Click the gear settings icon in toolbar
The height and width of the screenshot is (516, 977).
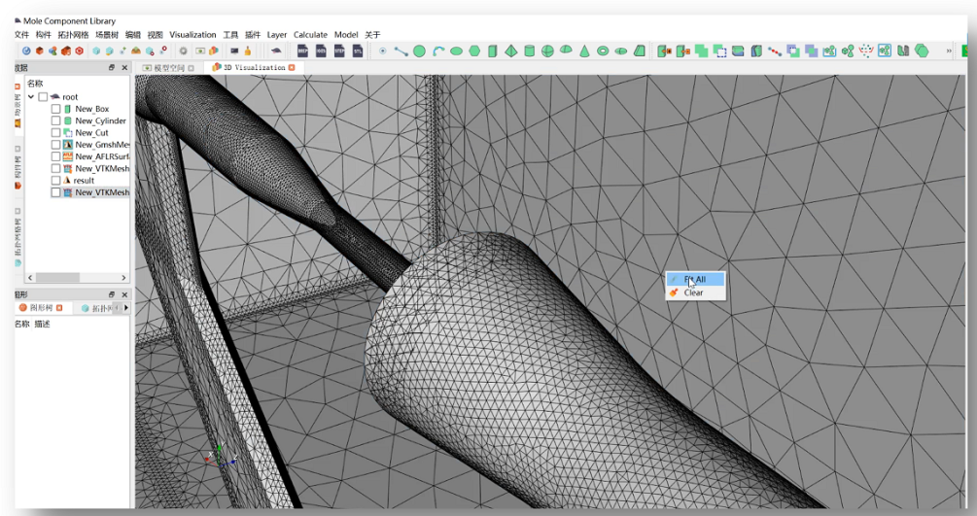(x=183, y=52)
